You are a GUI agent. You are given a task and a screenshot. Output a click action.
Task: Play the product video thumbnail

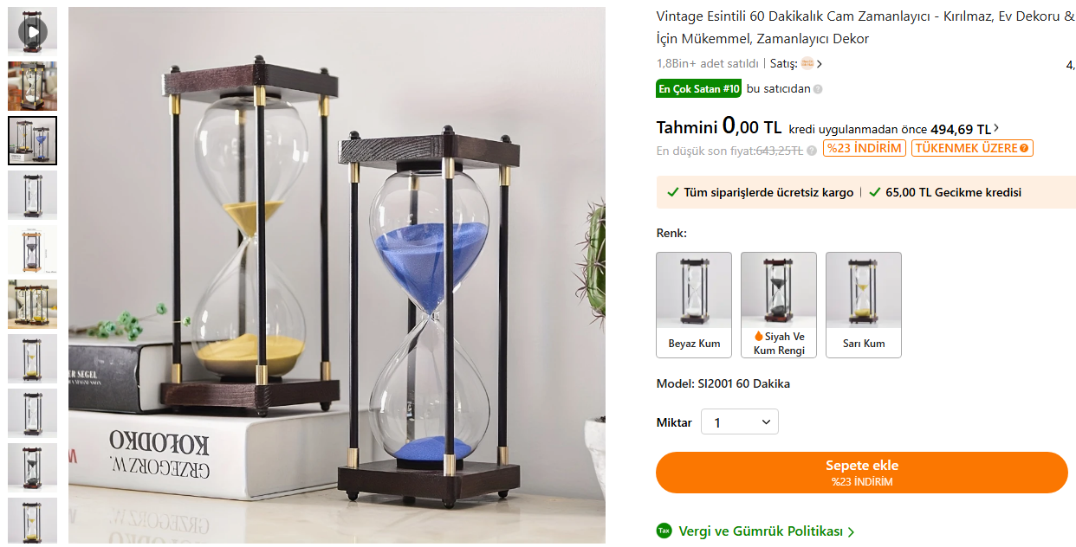pyautogui.click(x=32, y=32)
